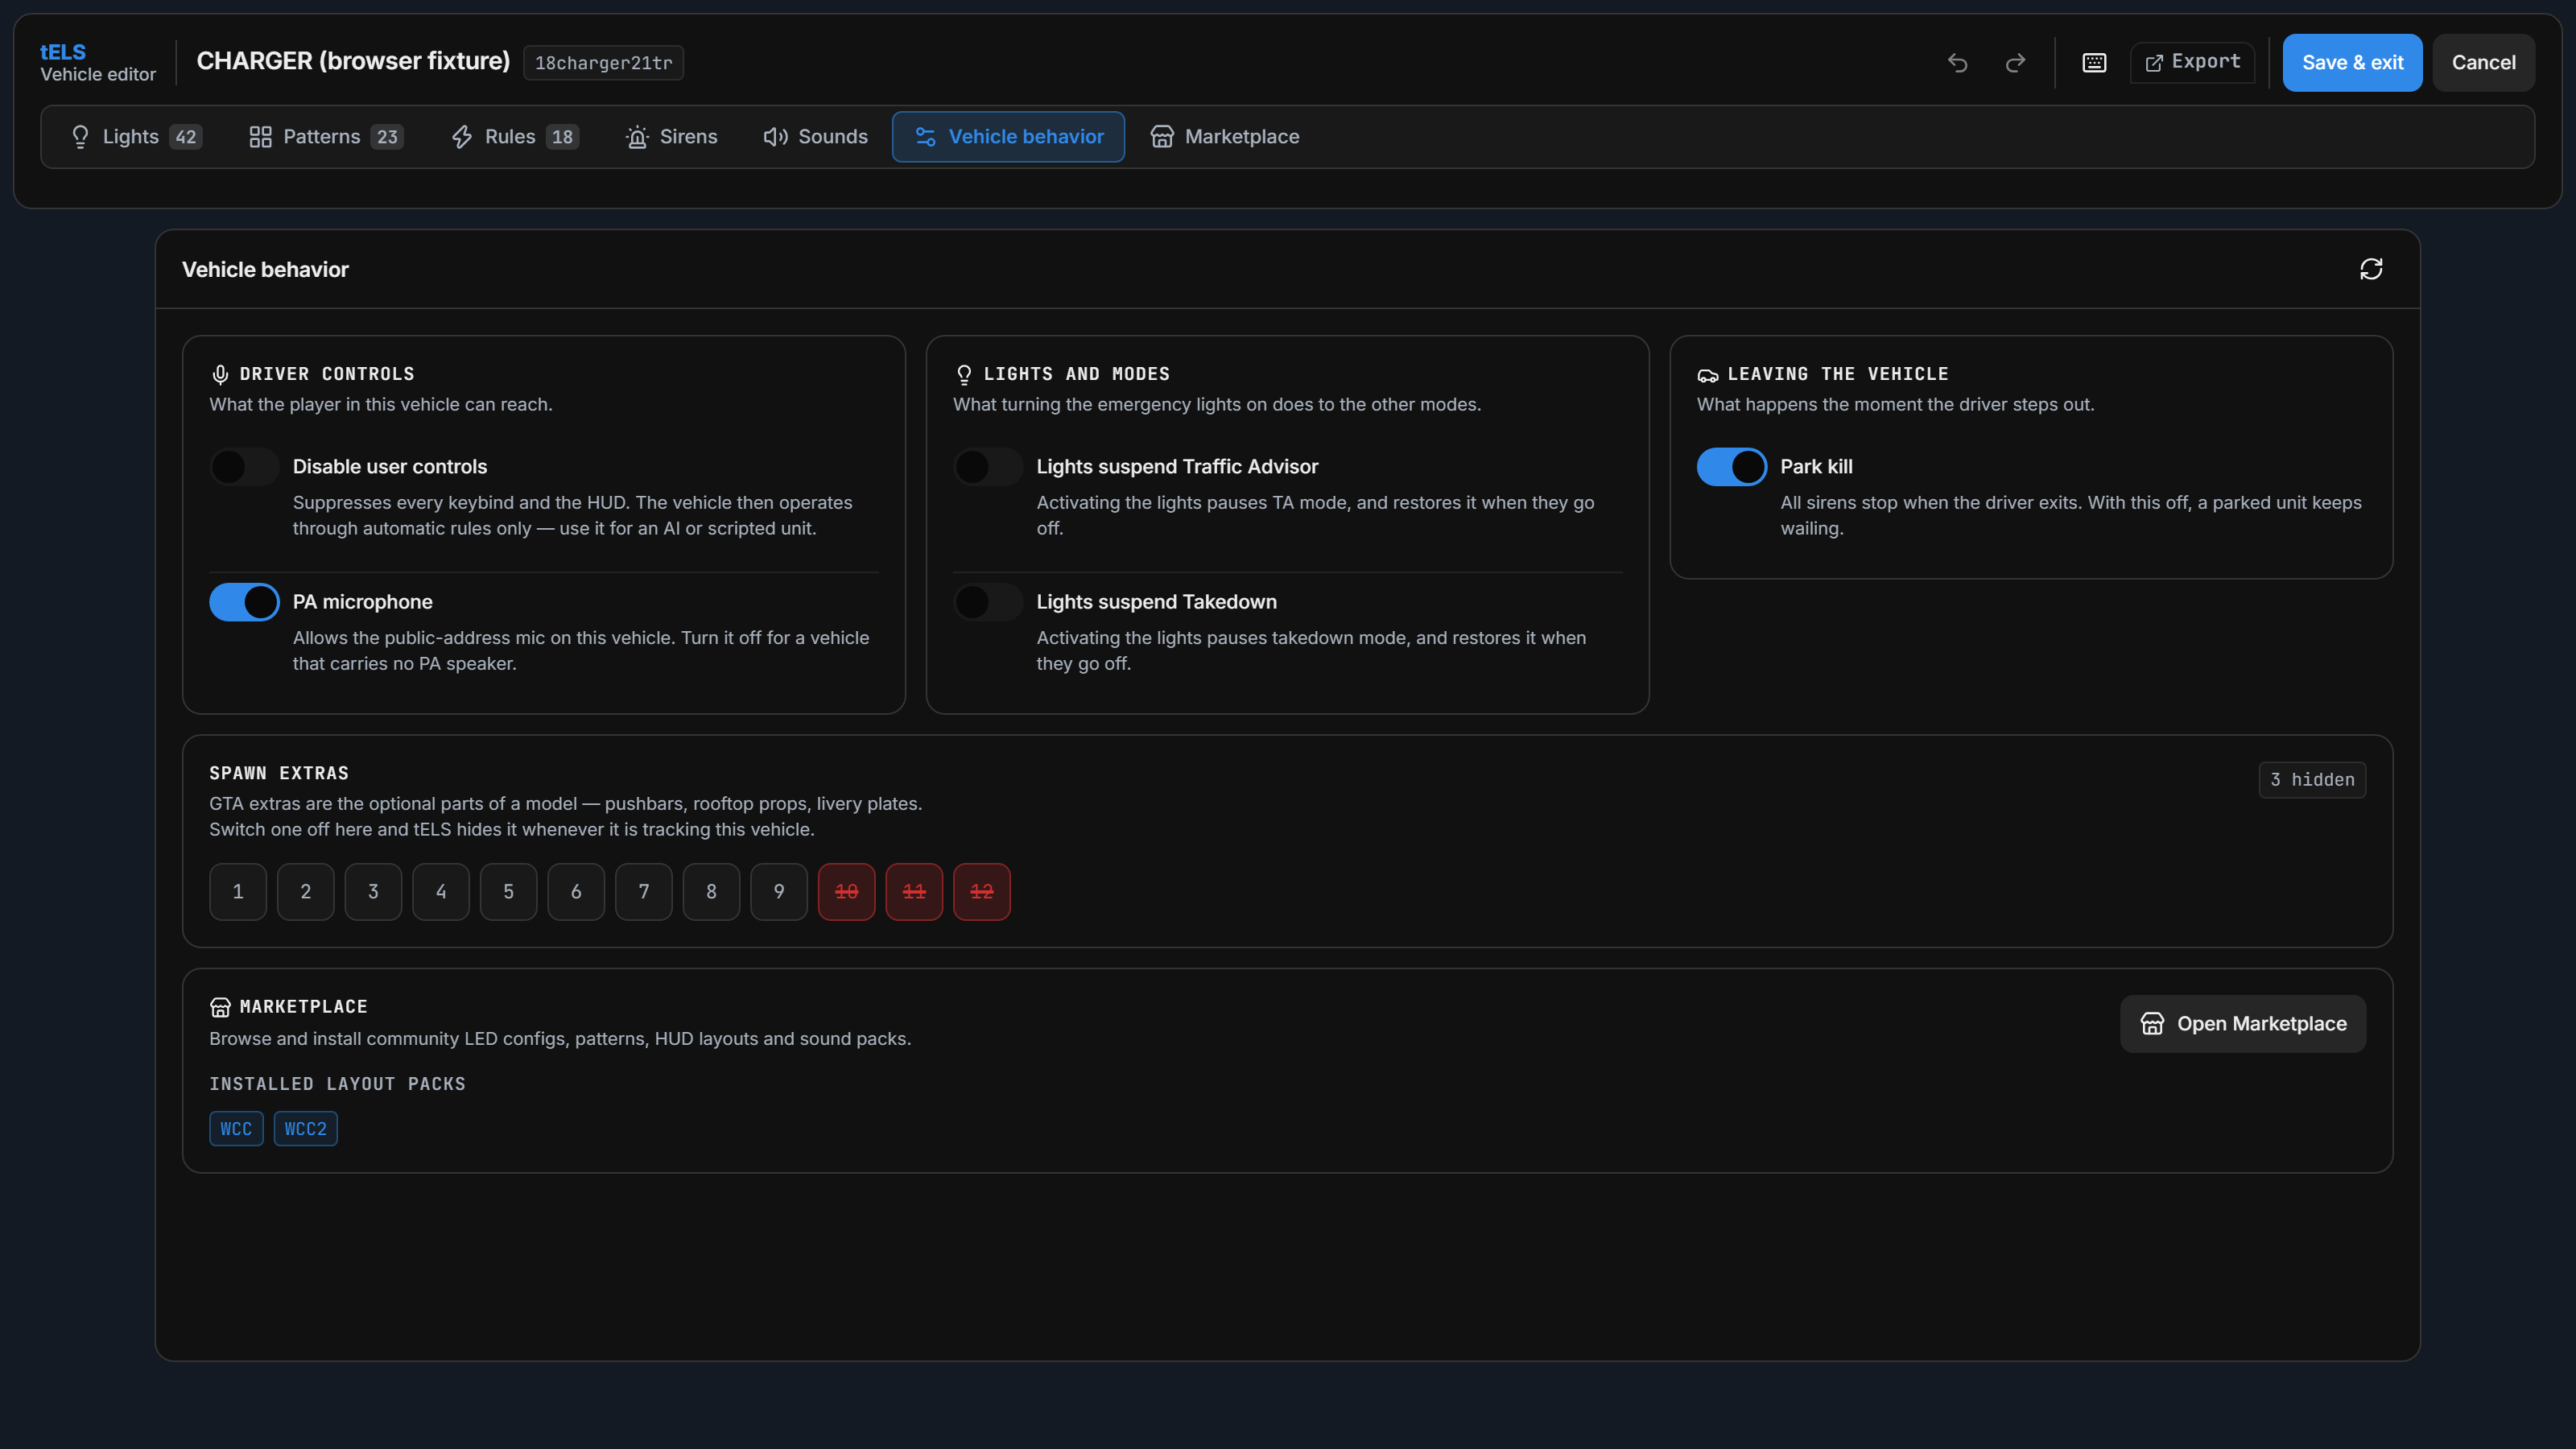2576x1449 pixels.
Task: Click the microphone icon beside Driver Controls
Action: pyautogui.click(x=220, y=374)
